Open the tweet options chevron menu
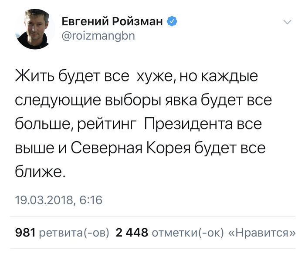The height and width of the screenshot is (254, 305). 288,21
